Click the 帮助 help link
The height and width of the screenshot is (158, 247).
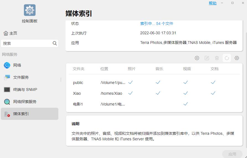tap(213, 3)
